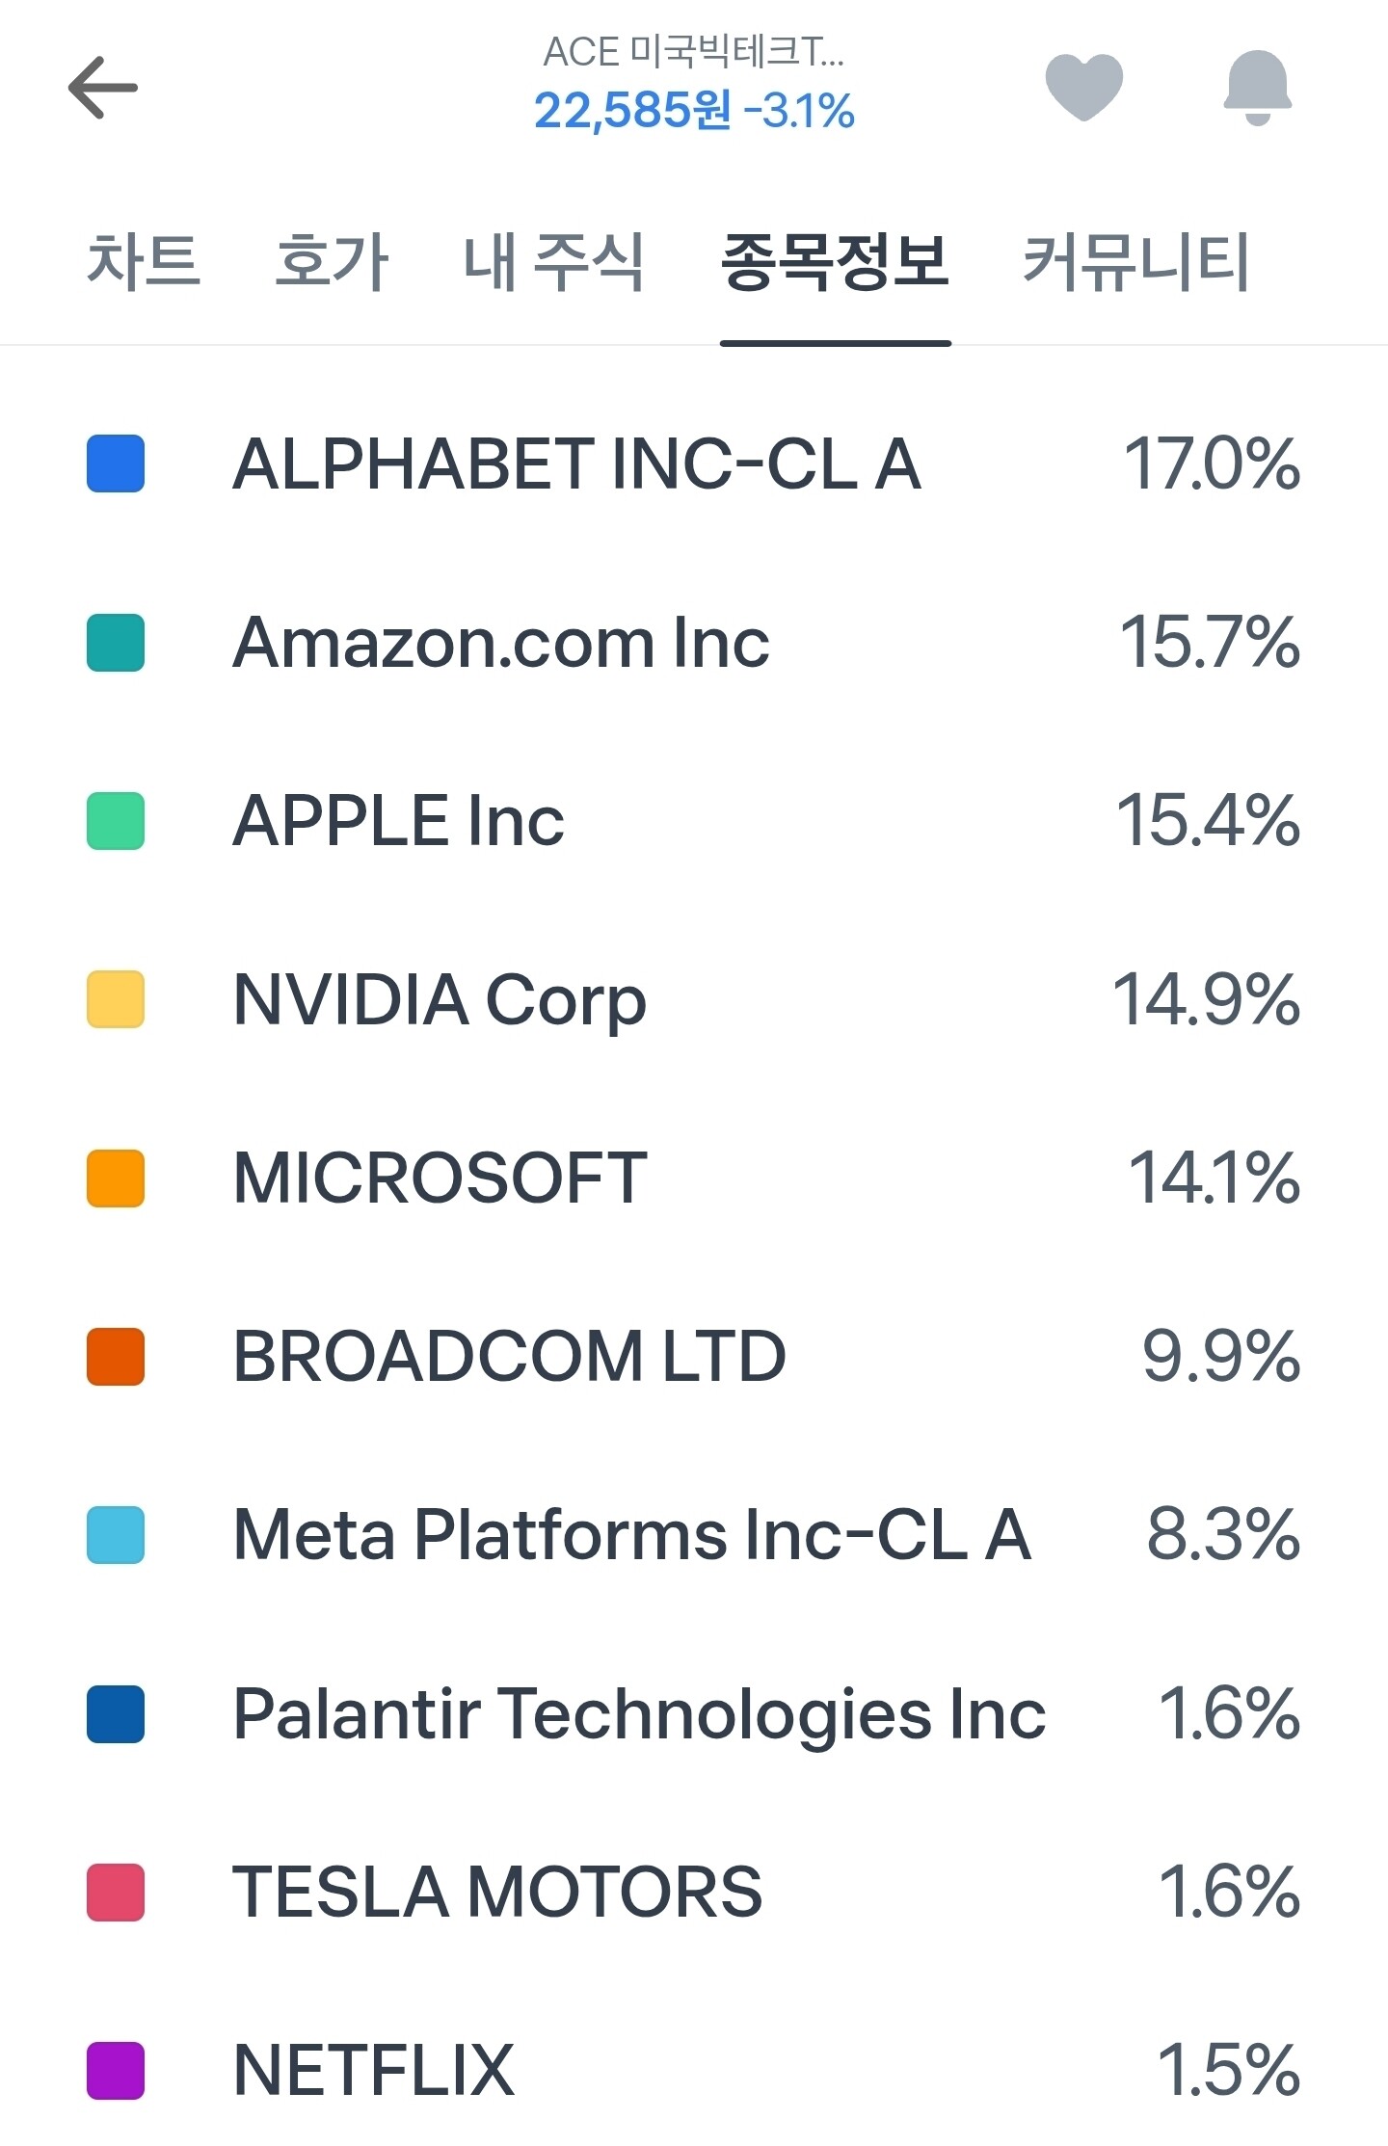Select the TESLA MOTORS holding
The height and width of the screenshot is (2146, 1388).
pyautogui.click(x=497, y=1892)
